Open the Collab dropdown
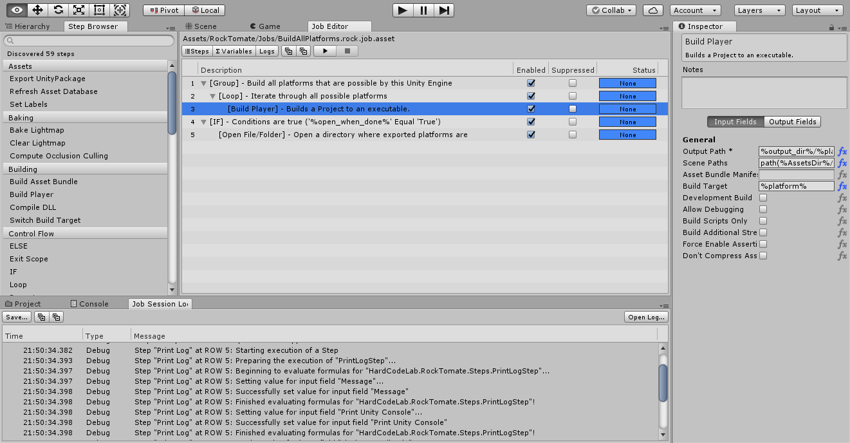850x443 pixels. coord(611,10)
